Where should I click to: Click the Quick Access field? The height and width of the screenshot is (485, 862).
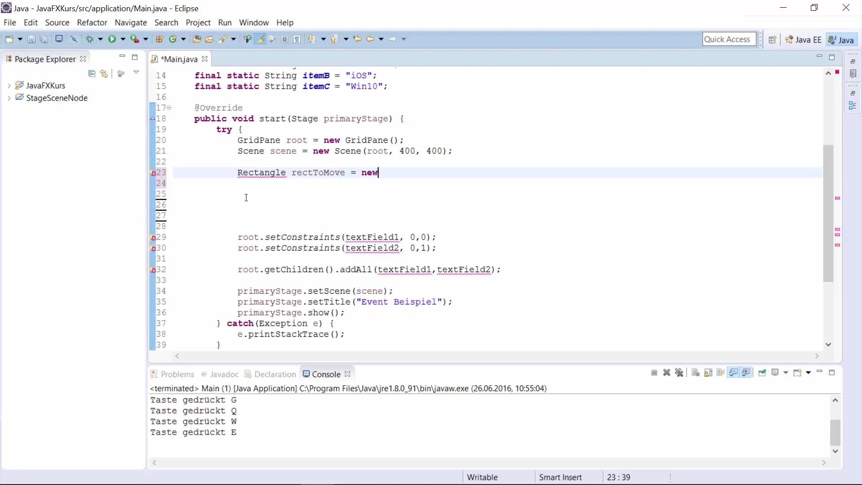(729, 40)
